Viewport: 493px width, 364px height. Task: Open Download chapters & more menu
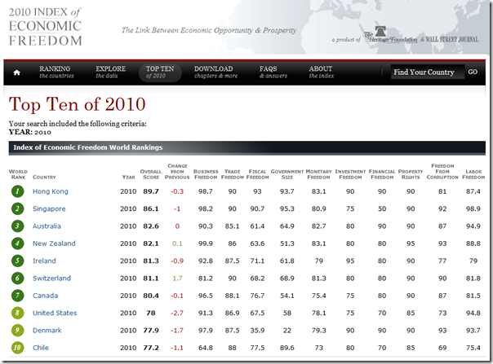click(x=215, y=72)
